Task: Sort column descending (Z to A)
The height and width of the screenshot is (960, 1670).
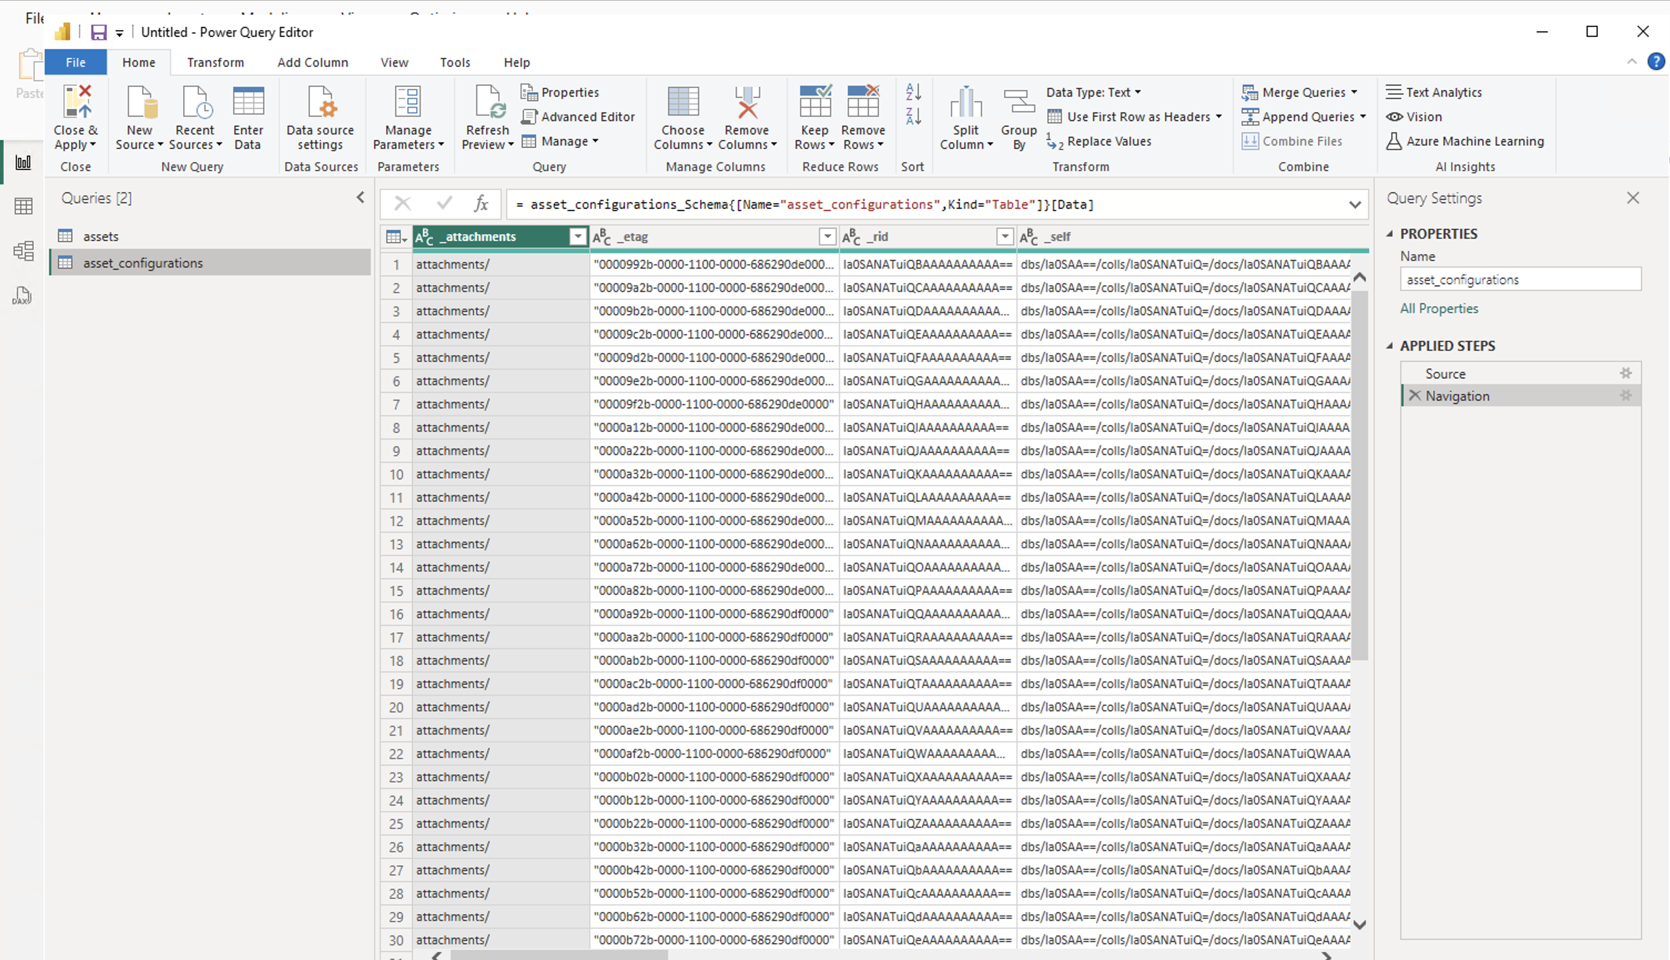Action: [913, 117]
